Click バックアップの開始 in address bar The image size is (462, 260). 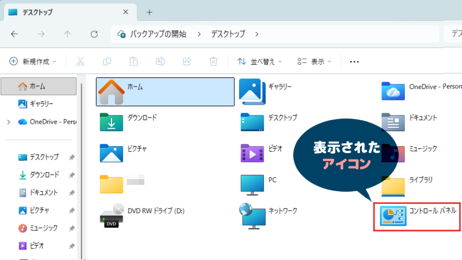[158, 34]
